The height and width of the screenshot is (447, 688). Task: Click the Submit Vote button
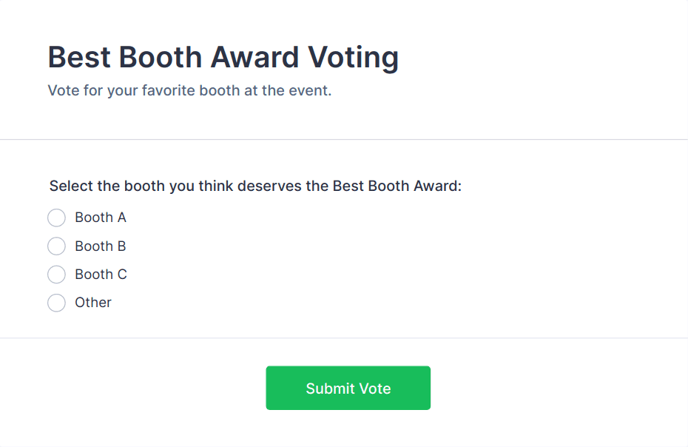click(348, 388)
